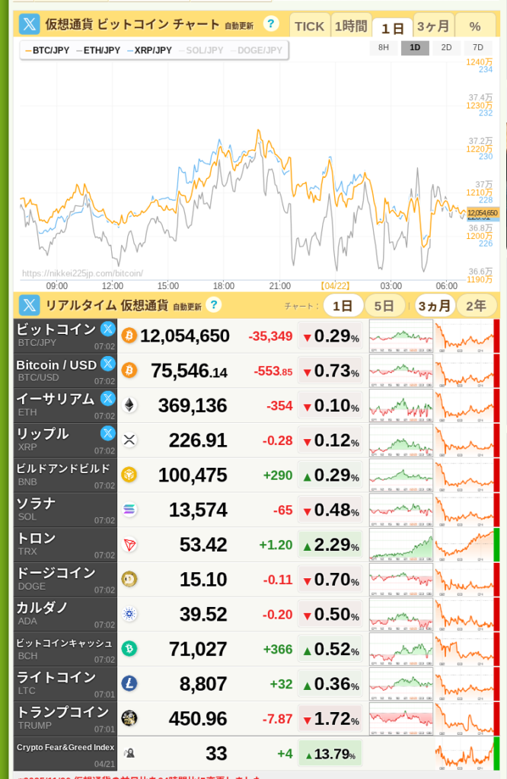This screenshot has height=779, width=507.
Task: Click the Solana logo icon
Action: [x=129, y=510]
